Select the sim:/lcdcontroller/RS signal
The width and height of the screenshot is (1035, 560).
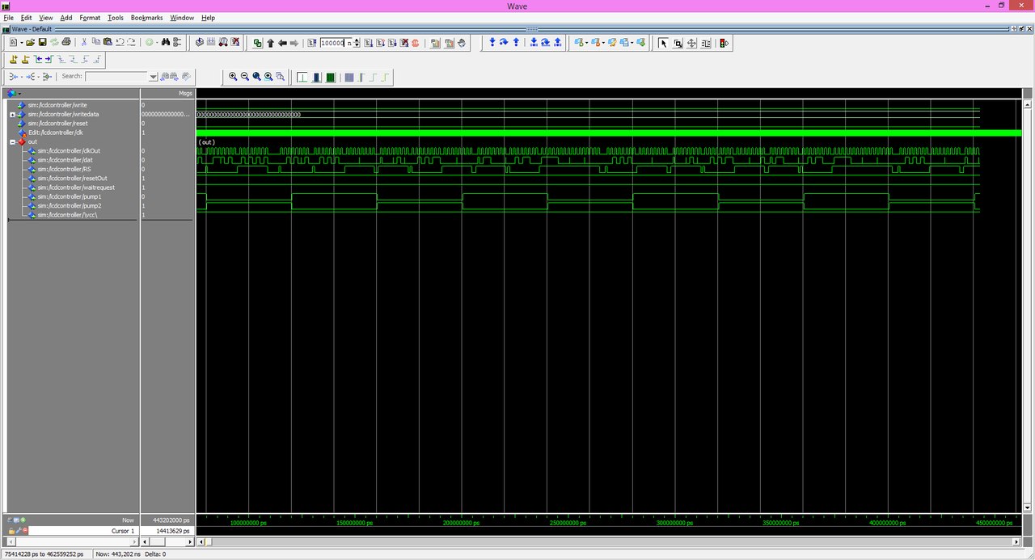[x=64, y=170]
